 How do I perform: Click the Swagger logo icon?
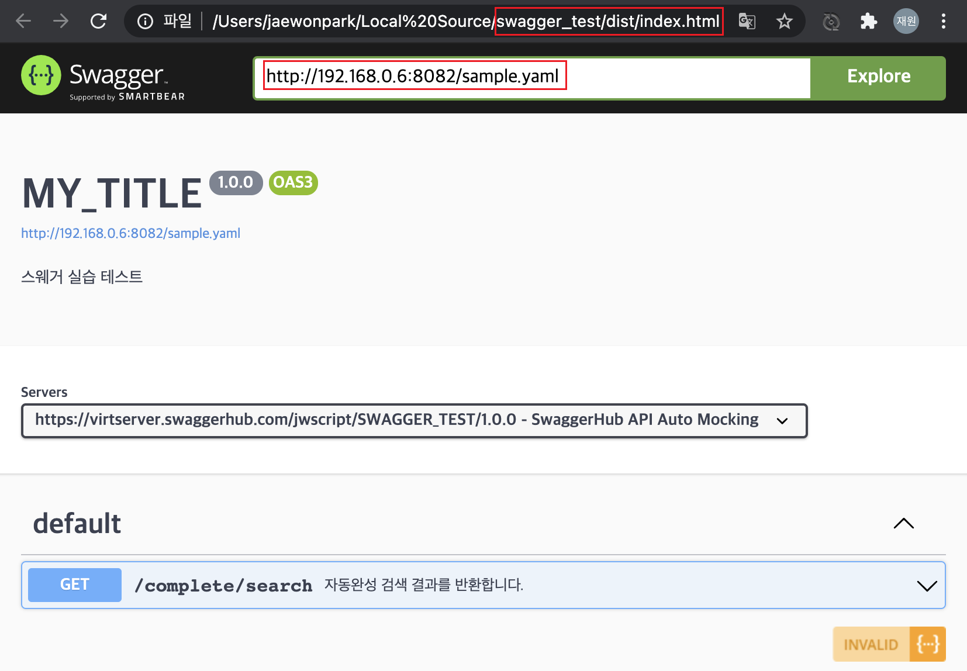coord(41,75)
